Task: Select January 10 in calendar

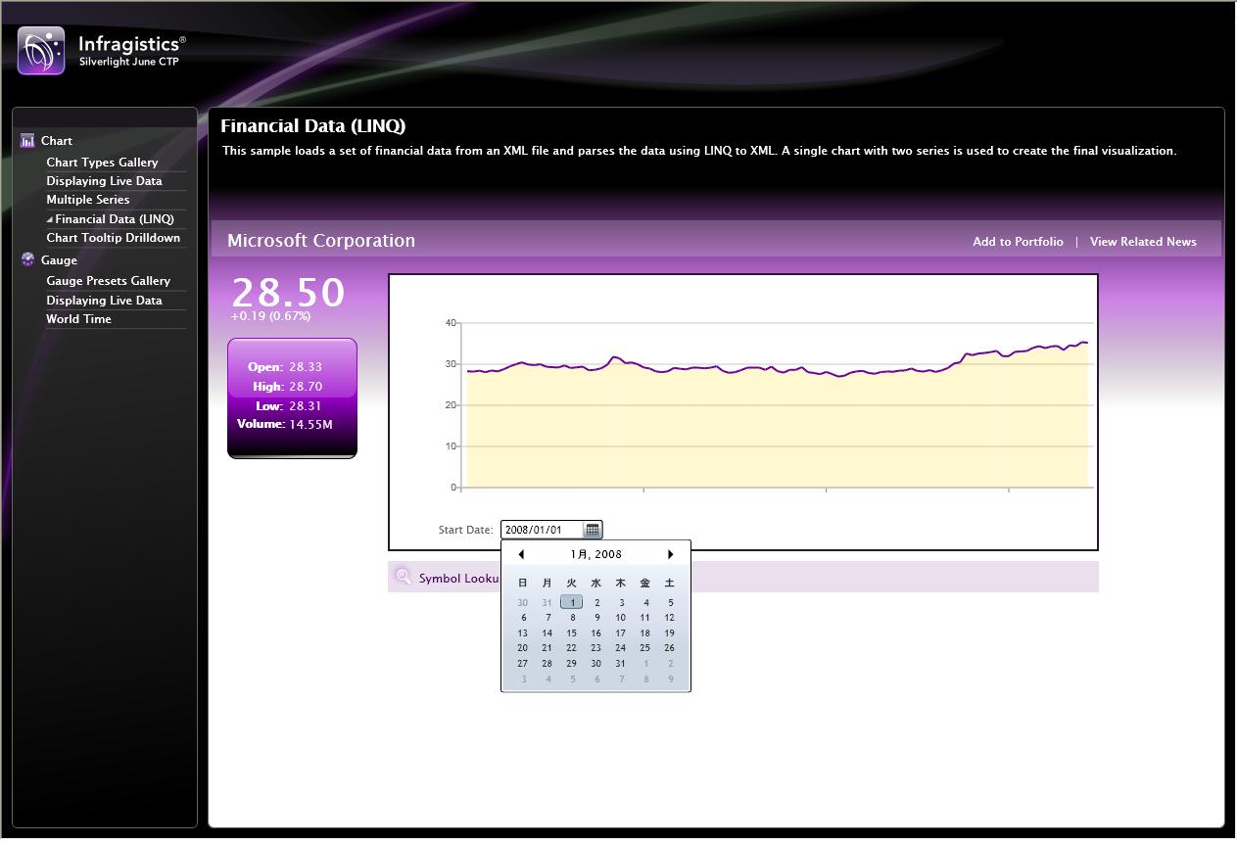Action: click(x=621, y=618)
